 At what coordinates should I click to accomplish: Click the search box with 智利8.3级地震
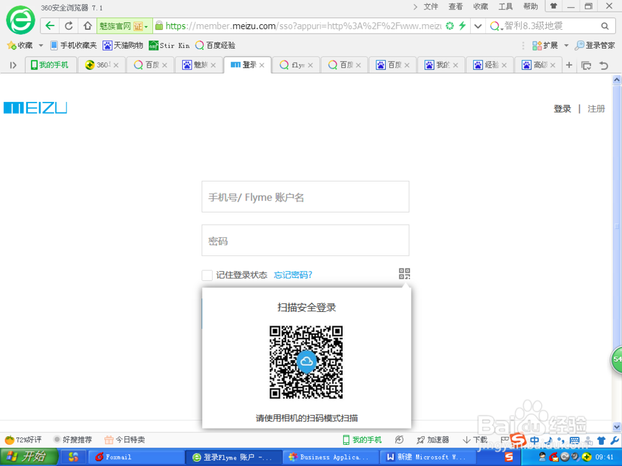(549, 26)
